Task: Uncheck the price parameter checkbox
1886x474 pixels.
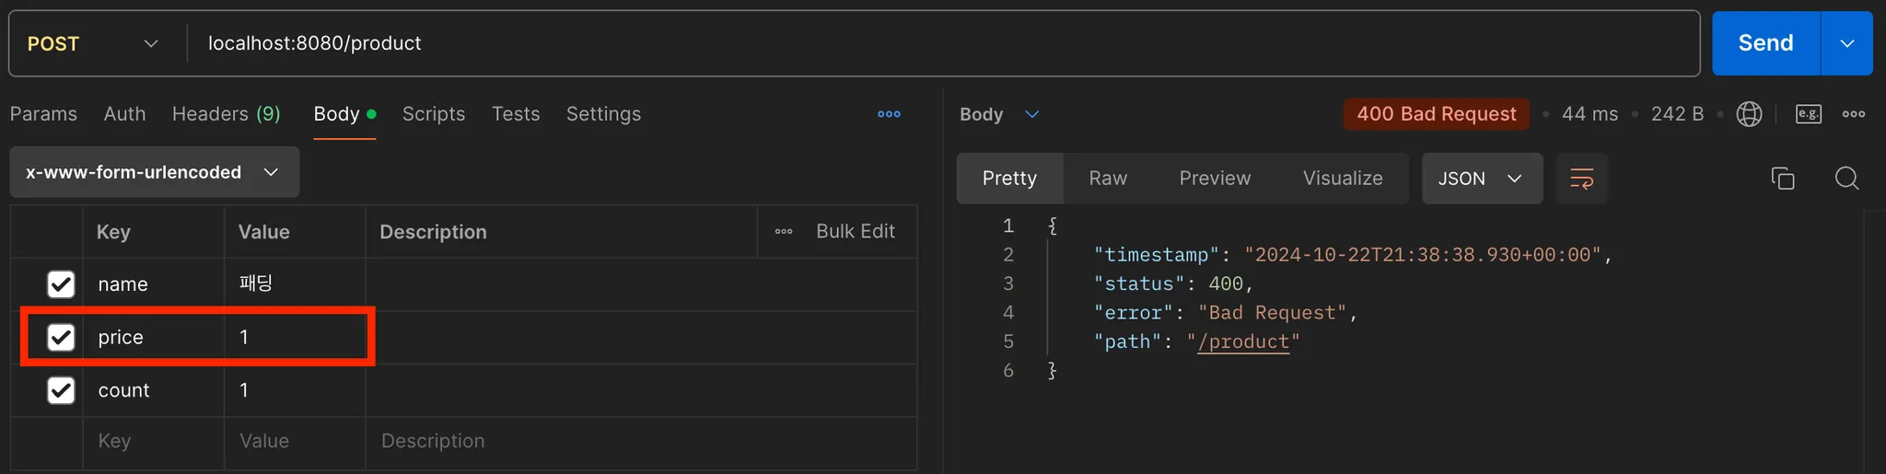Action: [61, 338]
